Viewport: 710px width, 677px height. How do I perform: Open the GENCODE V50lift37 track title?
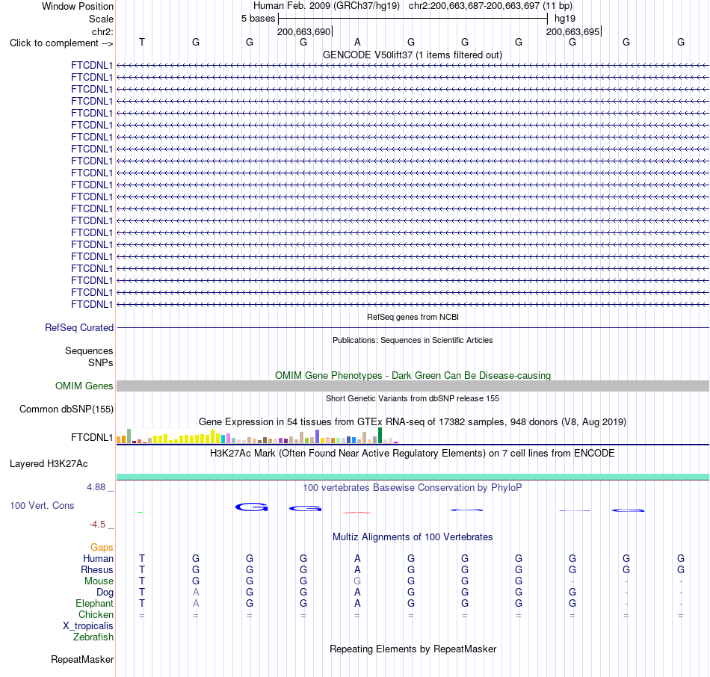413,55
